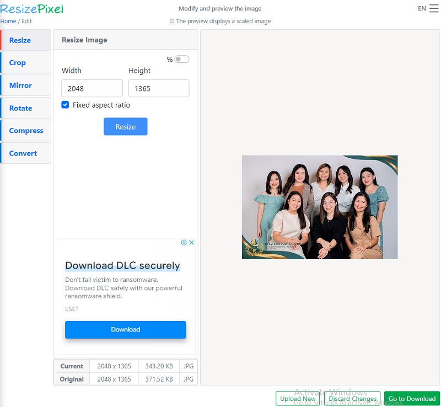
Task: Toggle the percent unit switch
Action: point(181,60)
